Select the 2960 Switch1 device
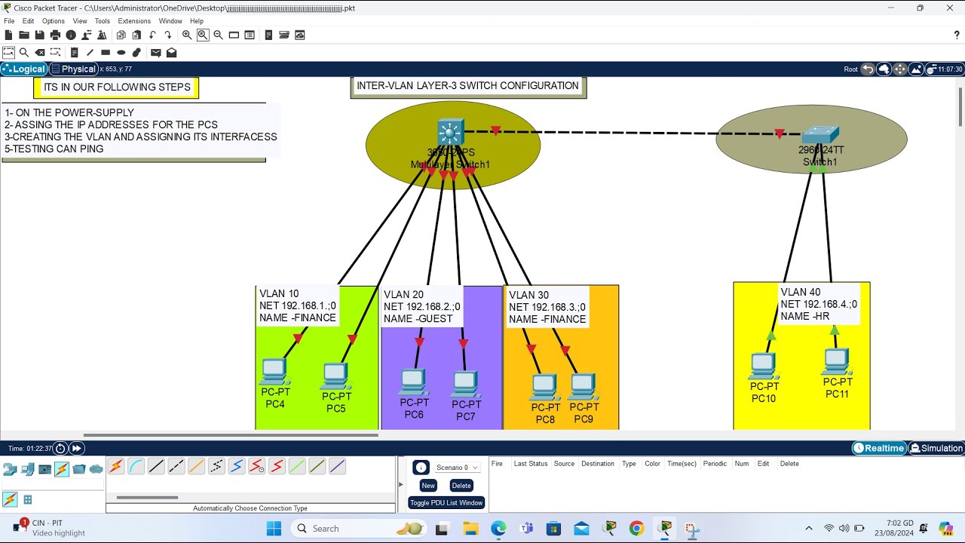The height and width of the screenshot is (543, 965). [x=819, y=136]
